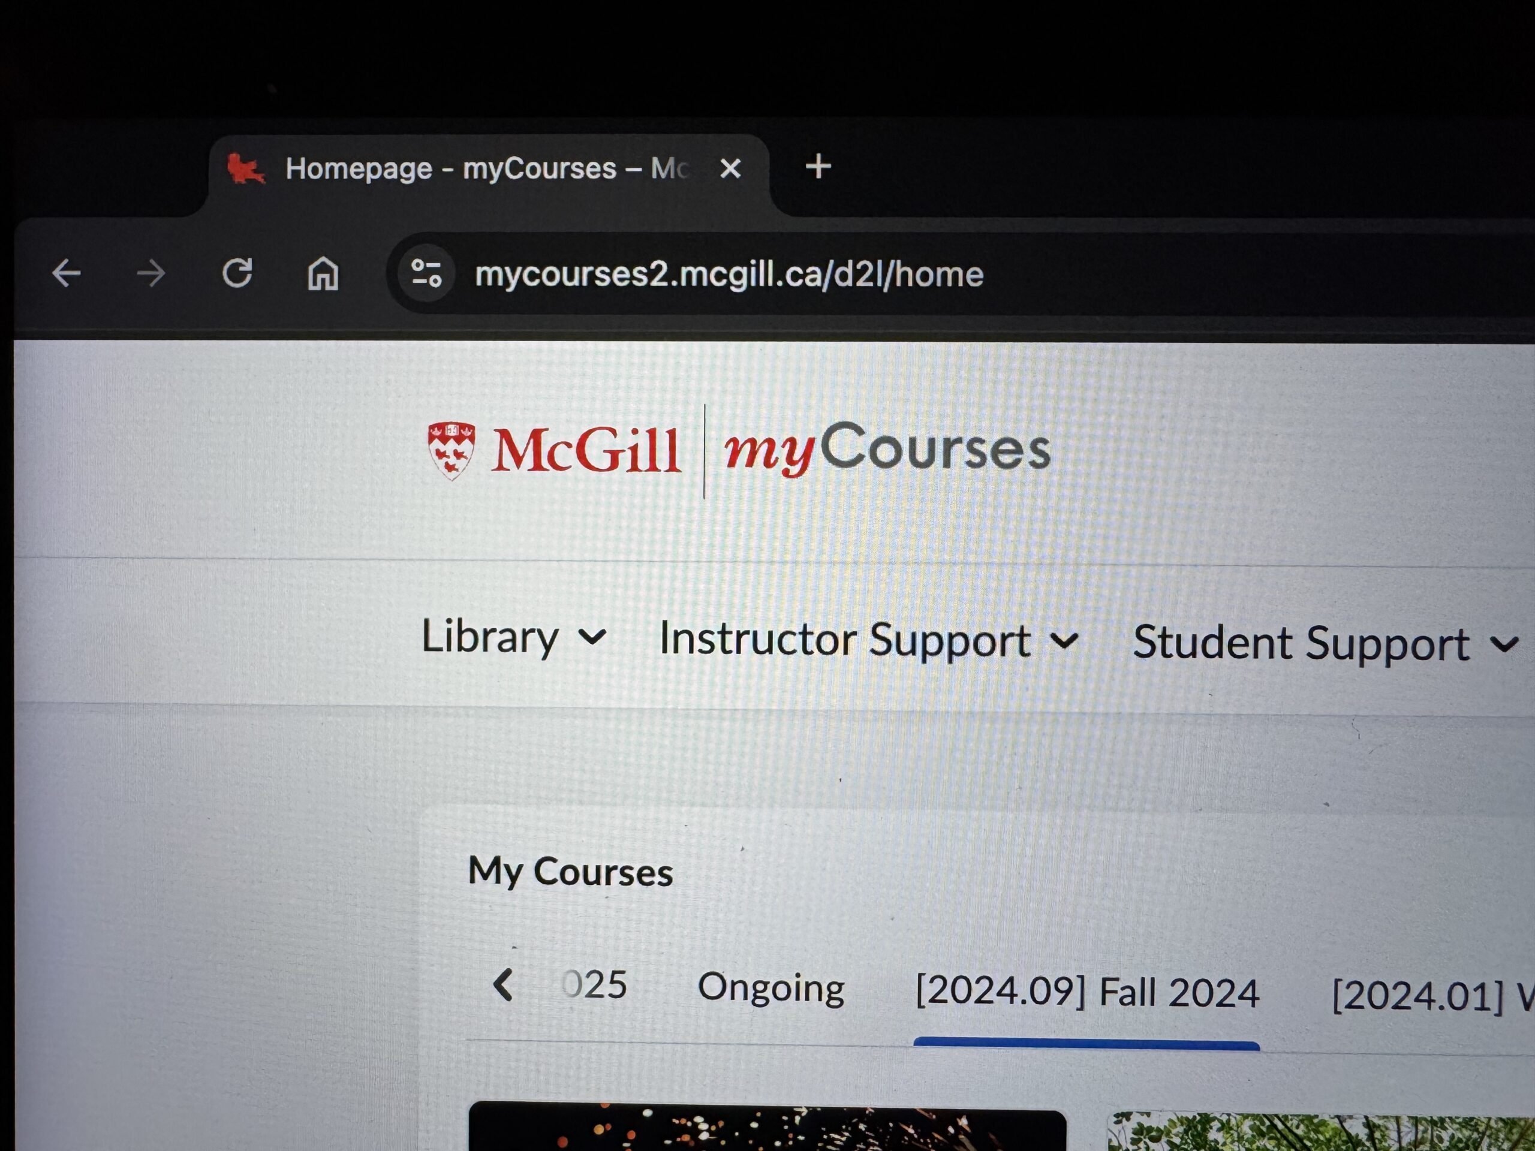Select the Ongoing semester tab
The height and width of the screenshot is (1151, 1535).
[770, 987]
